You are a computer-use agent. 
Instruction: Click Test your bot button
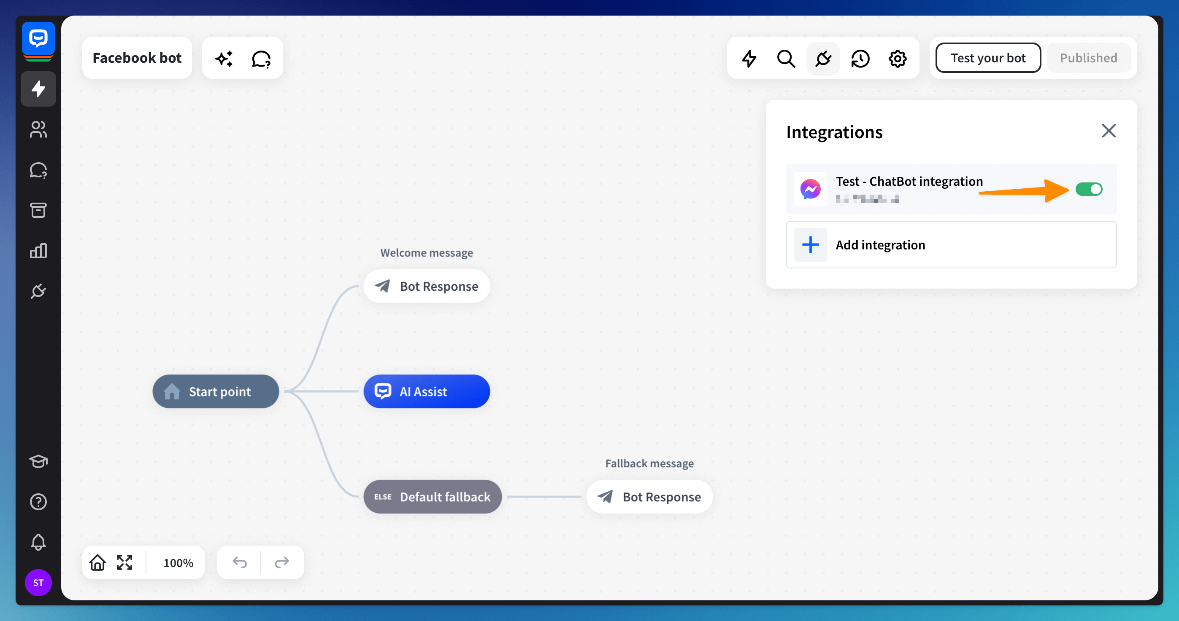click(988, 58)
